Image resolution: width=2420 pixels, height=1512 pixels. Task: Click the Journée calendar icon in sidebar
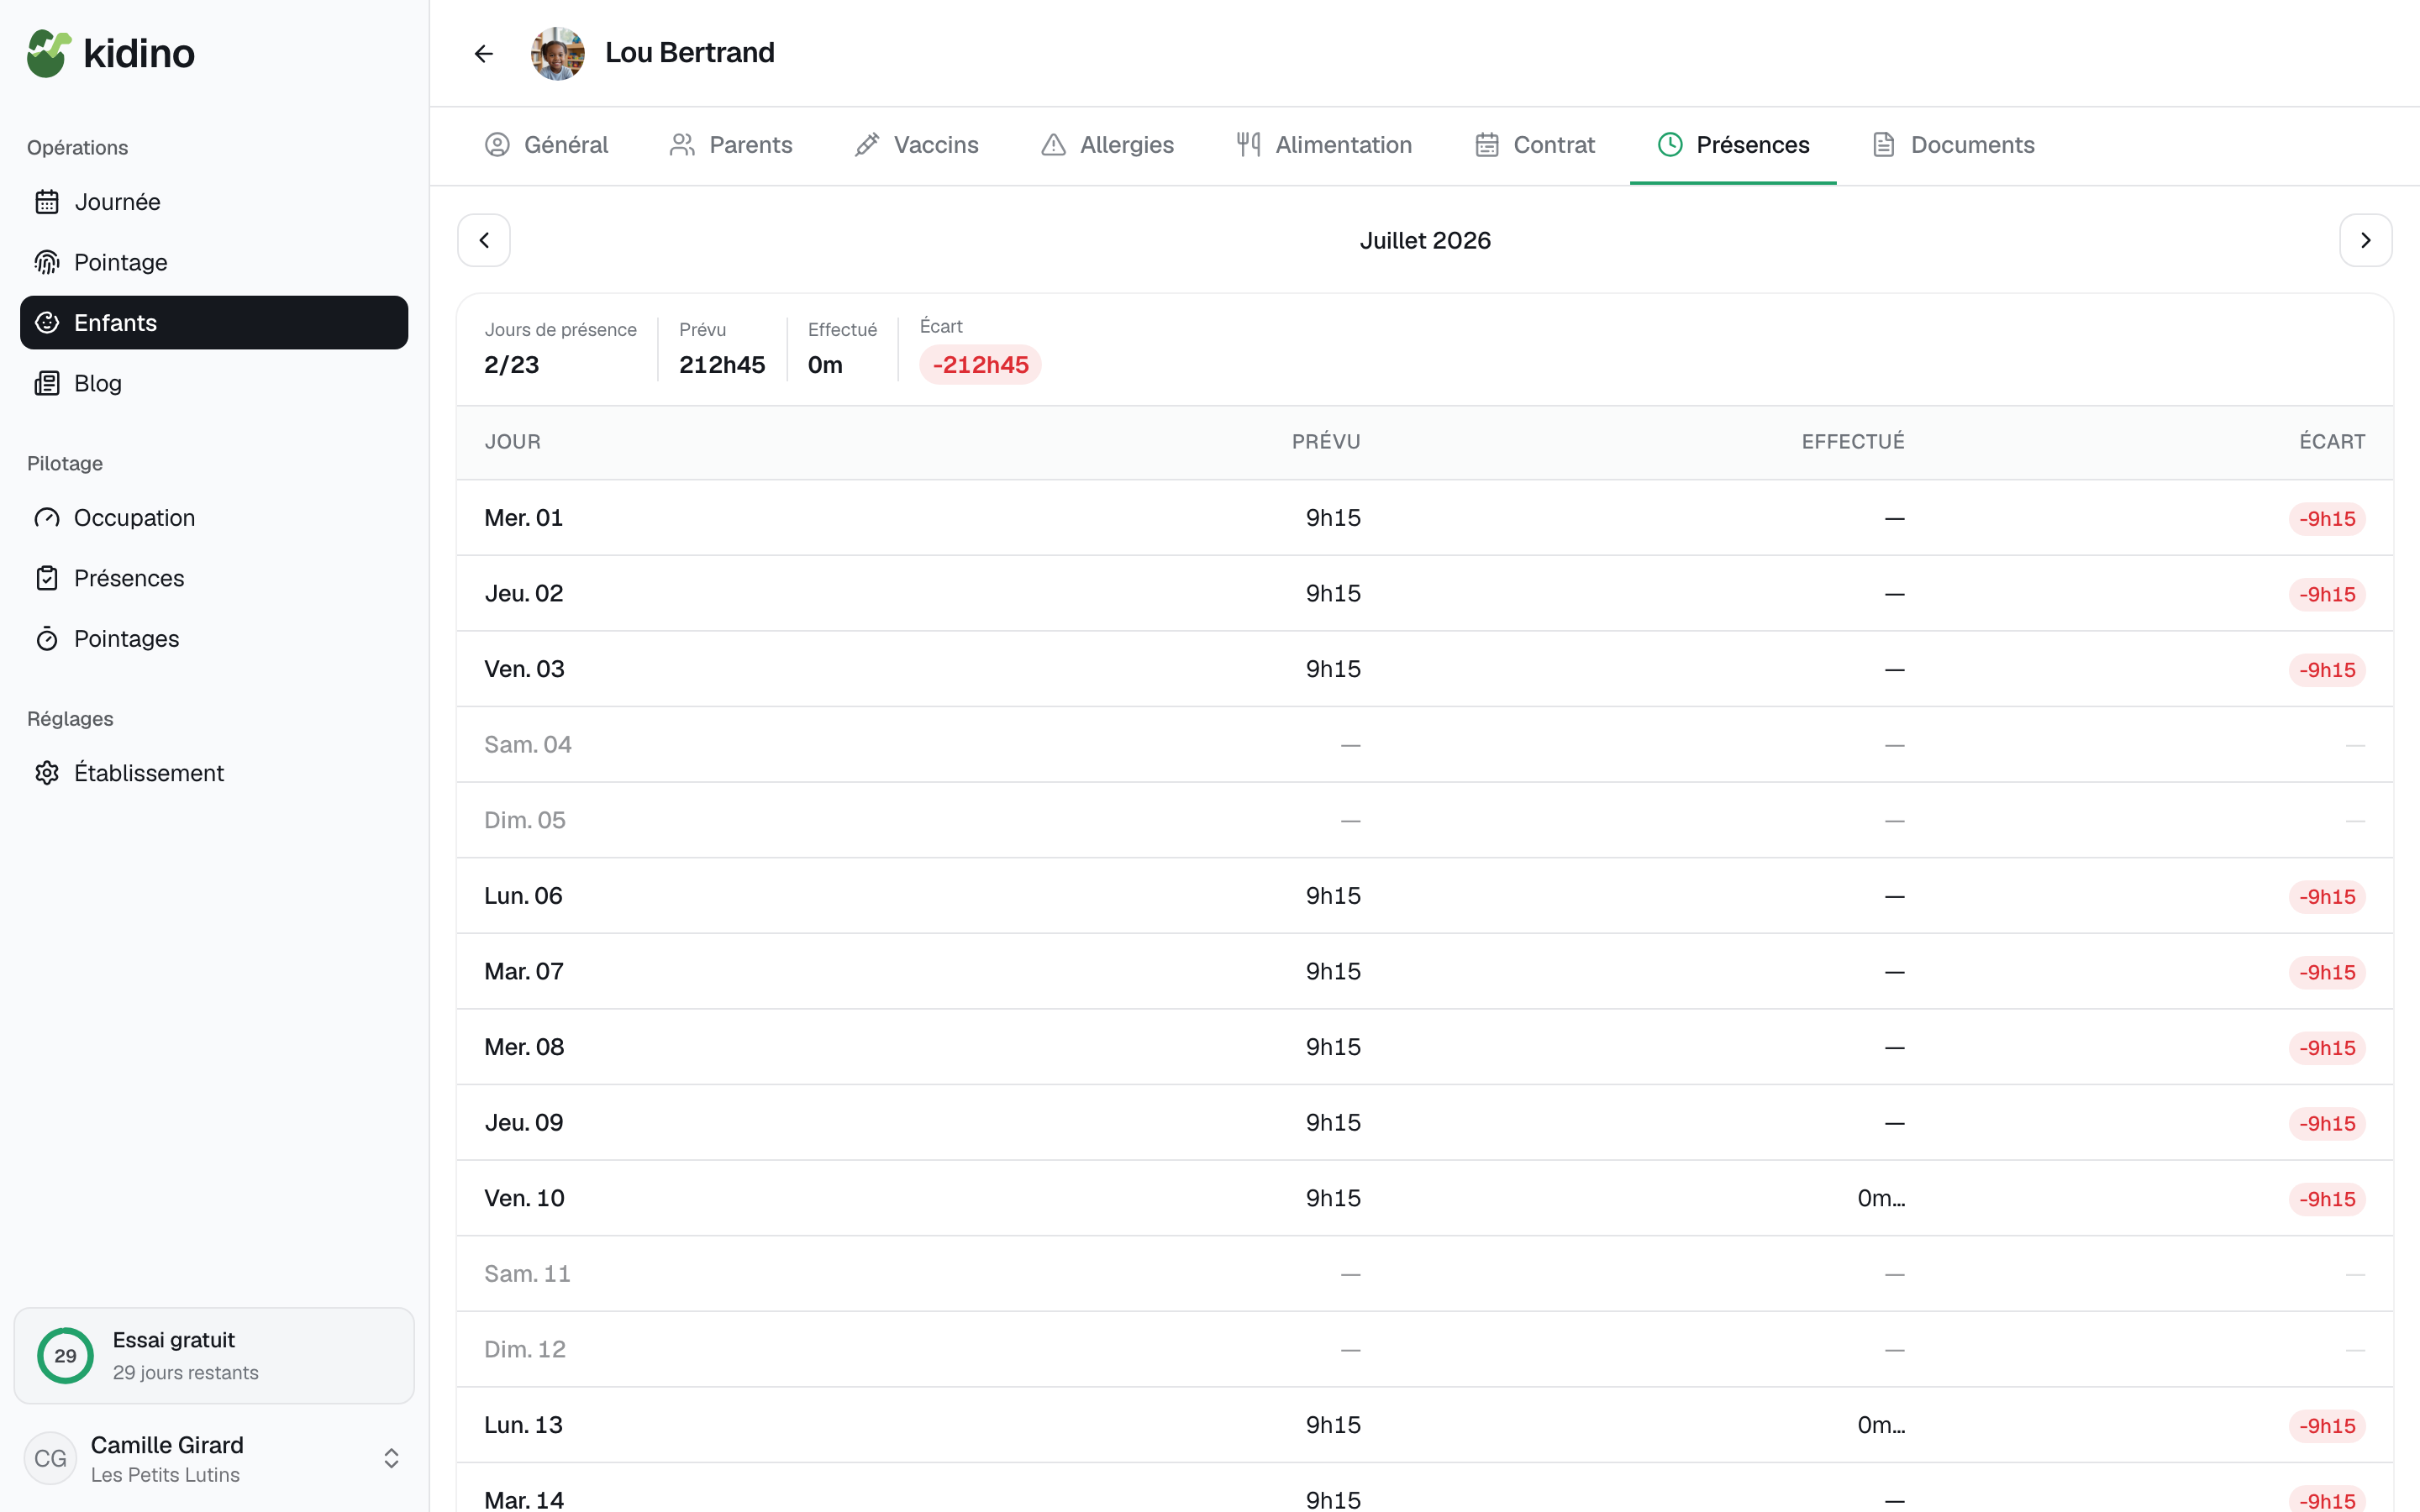click(47, 202)
